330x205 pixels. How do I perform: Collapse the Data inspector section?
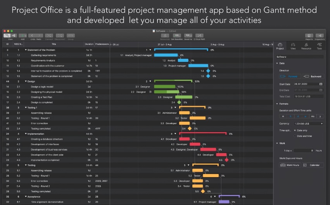coord(277,63)
